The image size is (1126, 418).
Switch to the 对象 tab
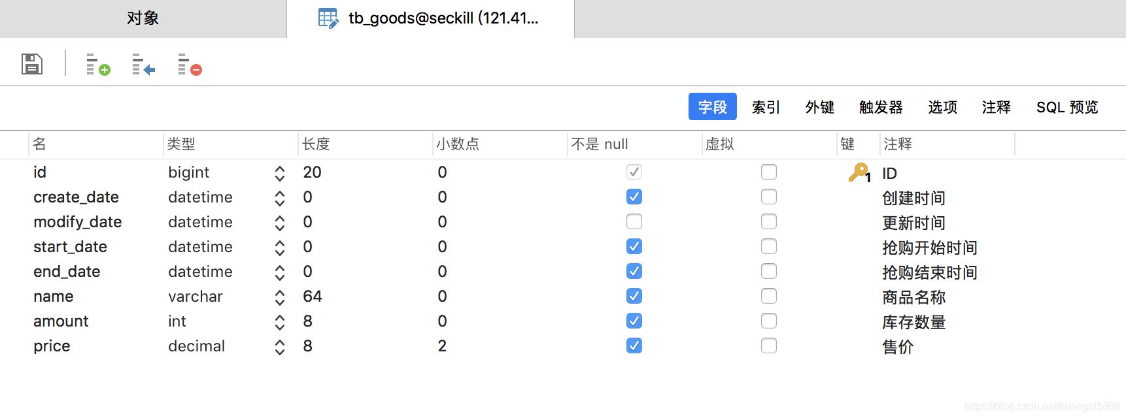[x=143, y=18]
